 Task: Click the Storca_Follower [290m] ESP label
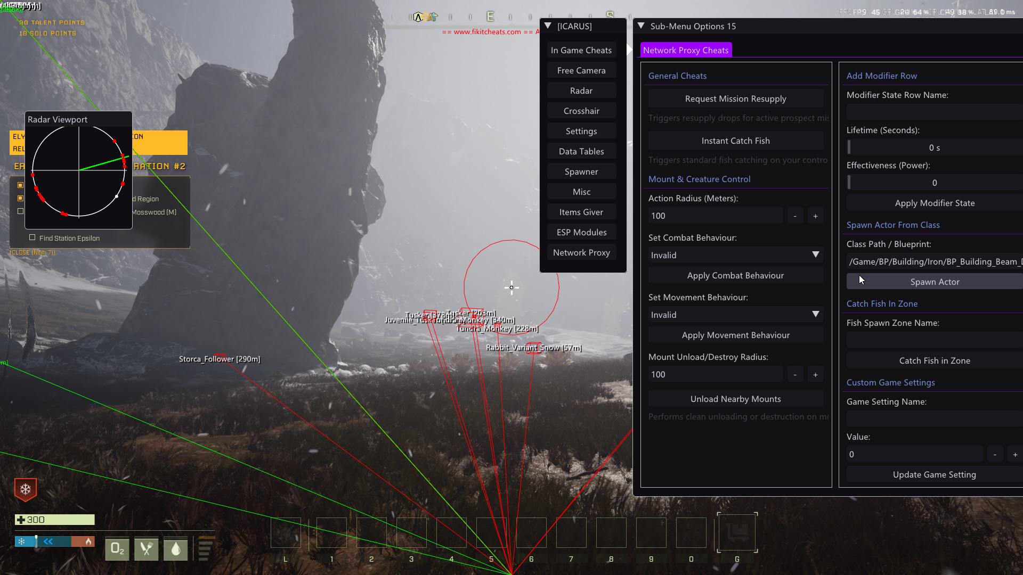(220, 359)
